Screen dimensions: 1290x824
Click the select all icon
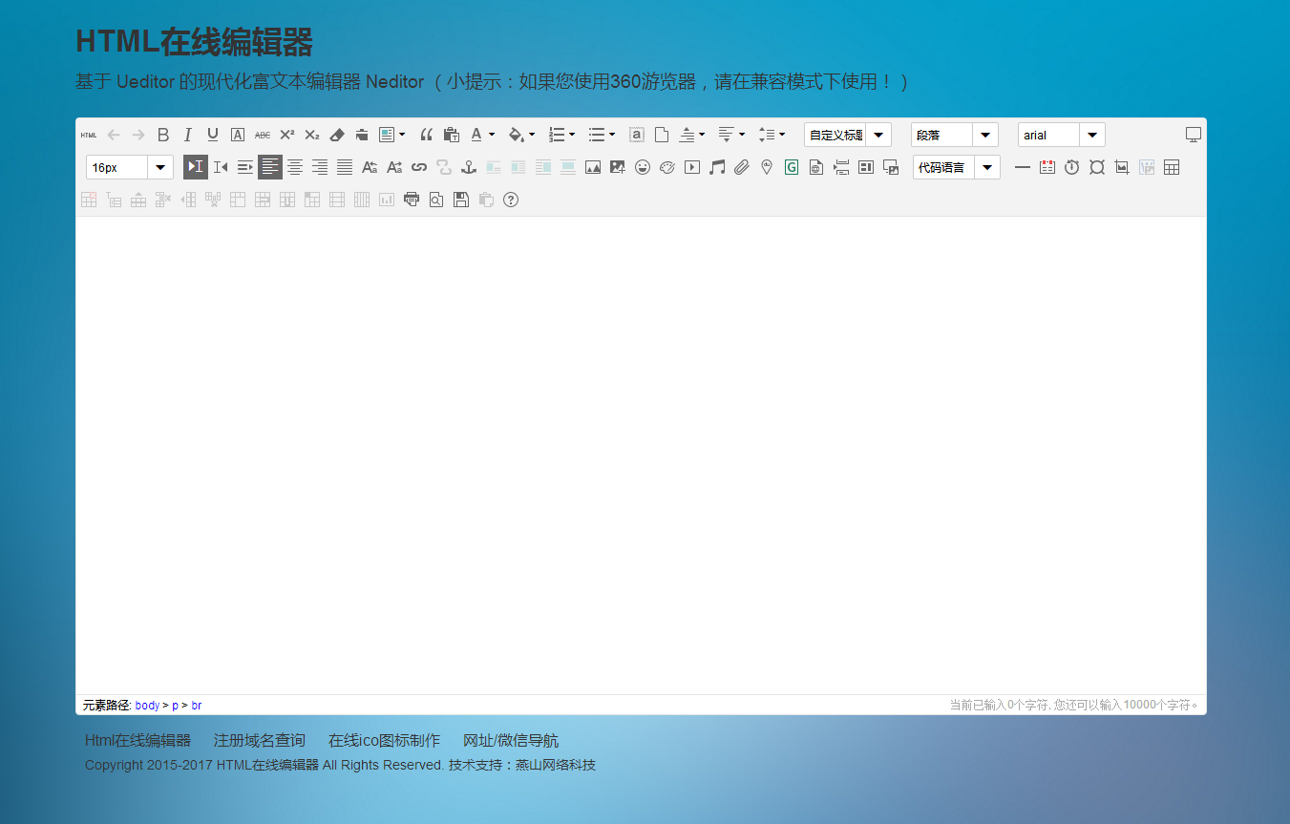[637, 135]
